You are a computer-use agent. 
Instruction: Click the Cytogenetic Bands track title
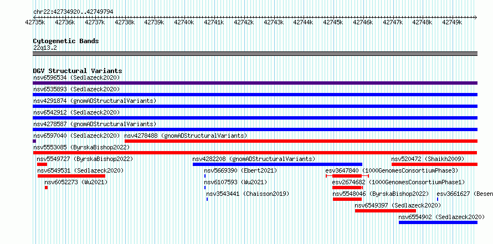pyautogui.click(x=66, y=41)
